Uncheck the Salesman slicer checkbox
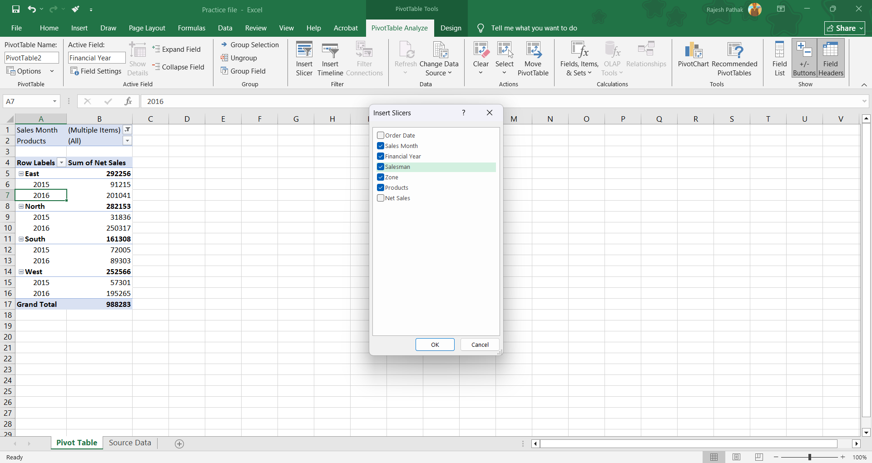The width and height of the screenshot is (872, 463). coord(381,167)
